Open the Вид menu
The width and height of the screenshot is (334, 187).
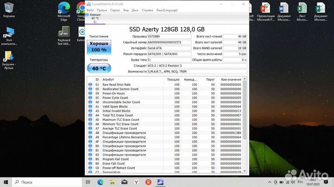(x=126, y=10)
